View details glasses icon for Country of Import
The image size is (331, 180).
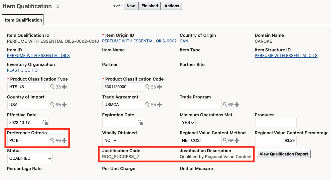[x=58, y=105]
